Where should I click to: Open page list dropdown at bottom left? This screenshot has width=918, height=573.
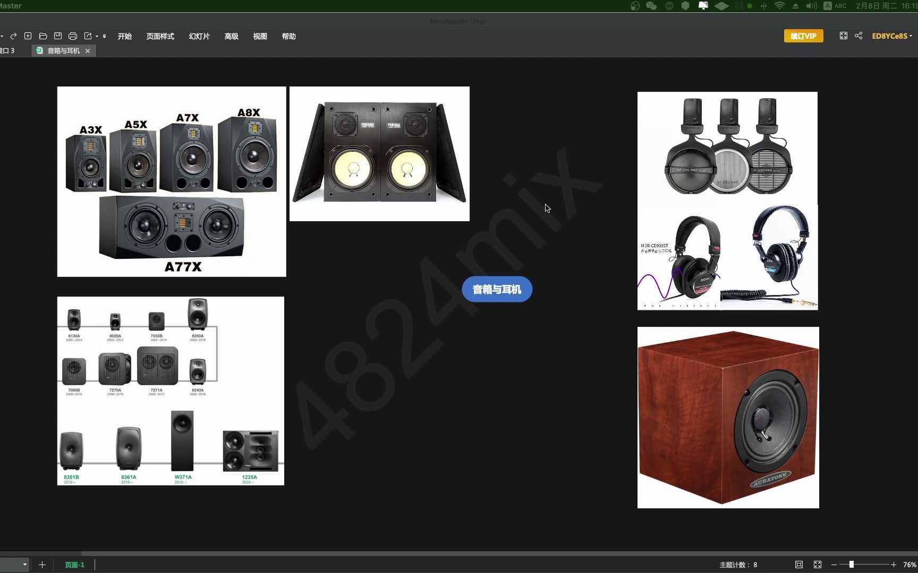[24, 565]
